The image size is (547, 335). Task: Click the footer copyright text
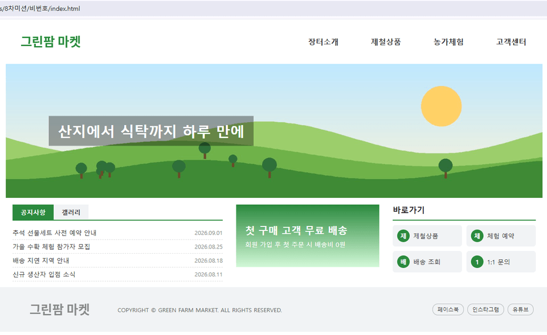coord(199,310)
